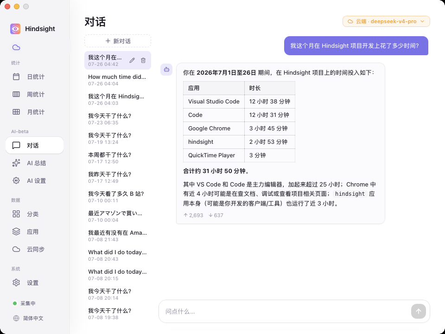Open the 周统计 page
Viewport: 445px width, 334px height.
pyautogui.click(x=35, y=94)
